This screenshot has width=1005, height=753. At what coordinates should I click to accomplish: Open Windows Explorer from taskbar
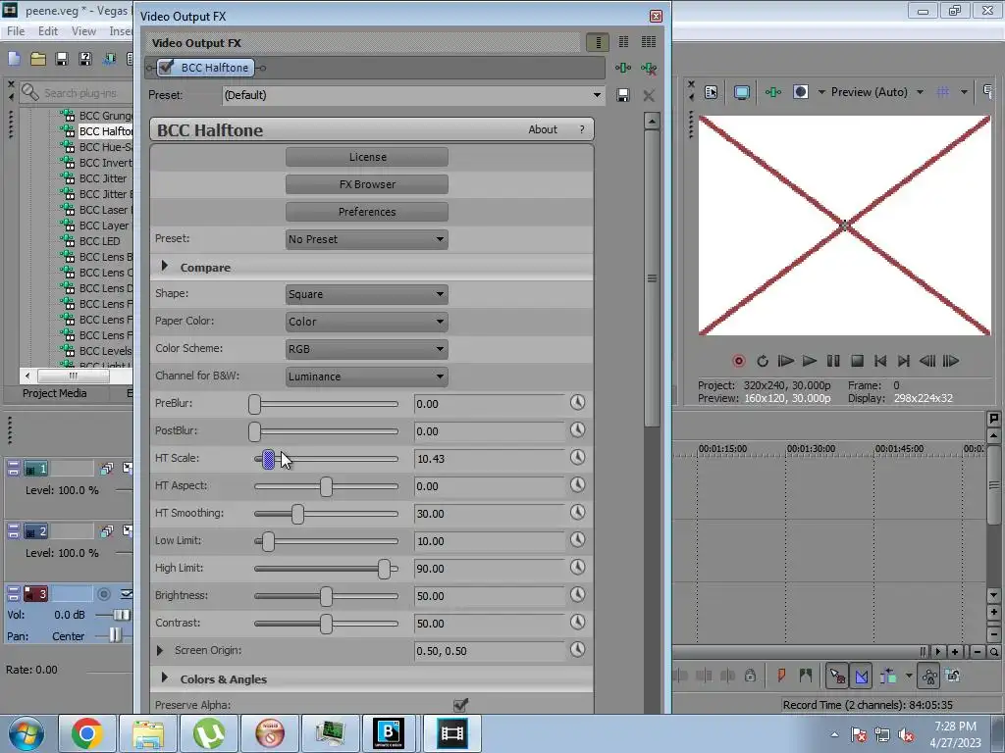click(148, 733)
